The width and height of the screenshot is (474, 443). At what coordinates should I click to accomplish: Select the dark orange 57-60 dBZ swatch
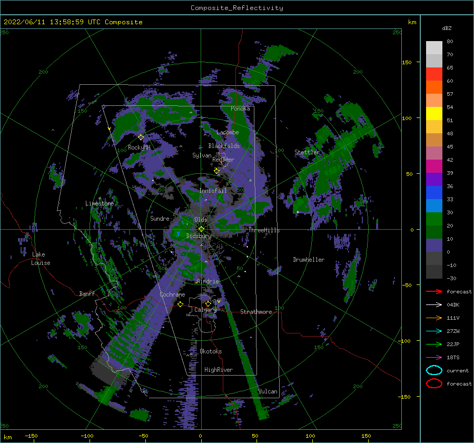pyautogui.click(x=434, y=87)
